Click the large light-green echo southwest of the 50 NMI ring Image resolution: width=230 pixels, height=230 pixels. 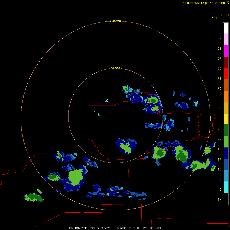(x=75, y=177)
